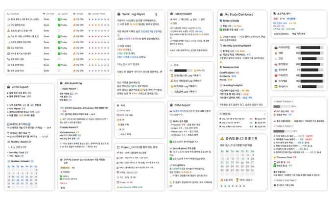Click the Add Contents button
The width and height of the screenshot is (333, 200).
tap(281, 34)
